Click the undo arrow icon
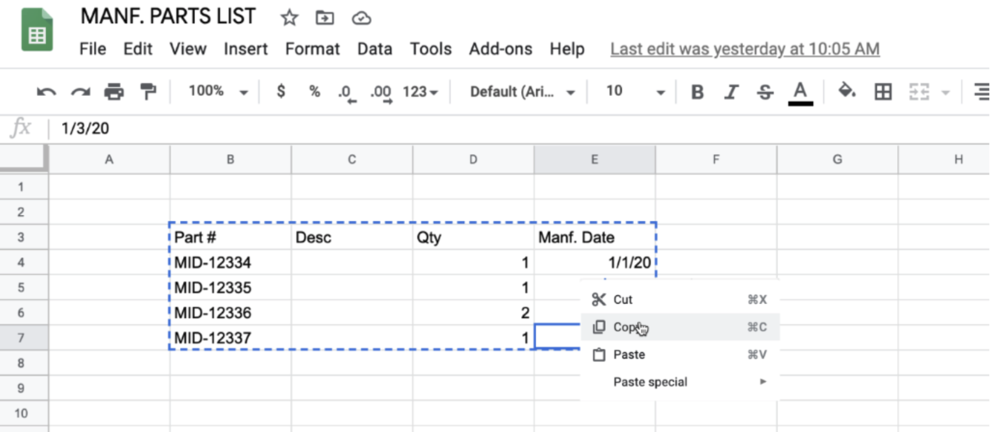Viewport: 990px width, 432px height. click(46, 92)
